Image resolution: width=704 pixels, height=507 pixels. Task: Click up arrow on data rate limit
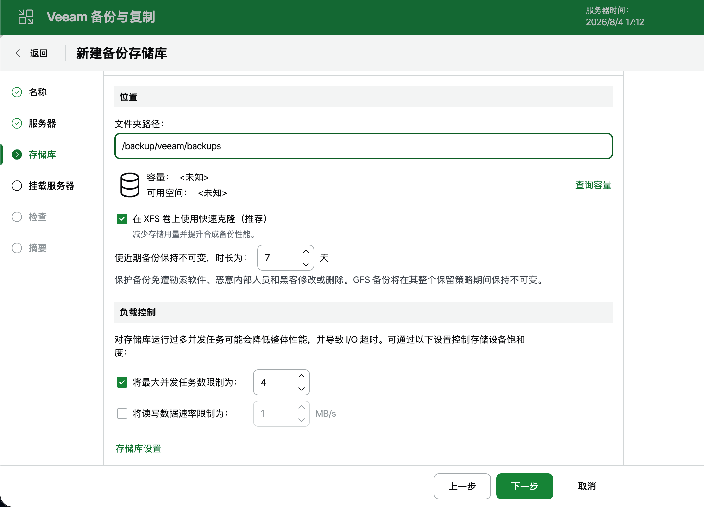coord(301,407)
